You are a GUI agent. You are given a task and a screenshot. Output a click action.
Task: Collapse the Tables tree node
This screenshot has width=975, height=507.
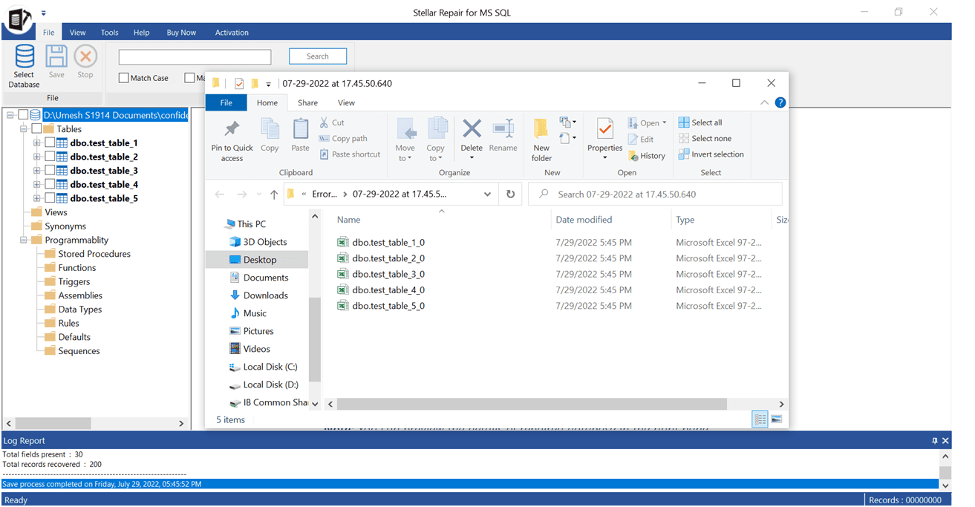24,129
